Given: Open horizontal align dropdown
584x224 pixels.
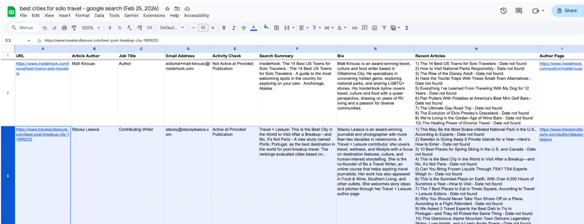Looking at the screenshot, I should tap(304, 28).
